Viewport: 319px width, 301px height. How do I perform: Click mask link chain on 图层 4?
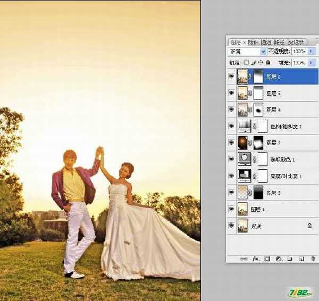[x=250, y=110]
